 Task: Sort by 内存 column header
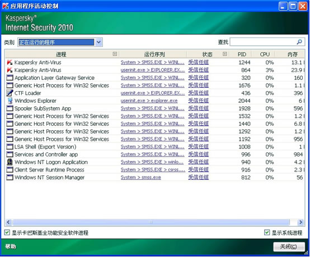293,54
